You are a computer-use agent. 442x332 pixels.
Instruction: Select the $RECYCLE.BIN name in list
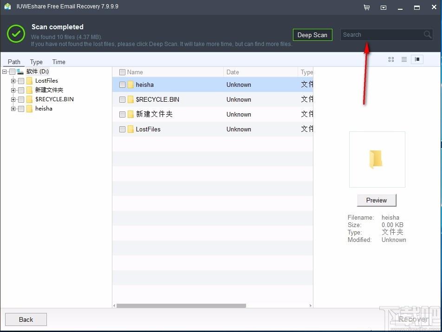157,99
